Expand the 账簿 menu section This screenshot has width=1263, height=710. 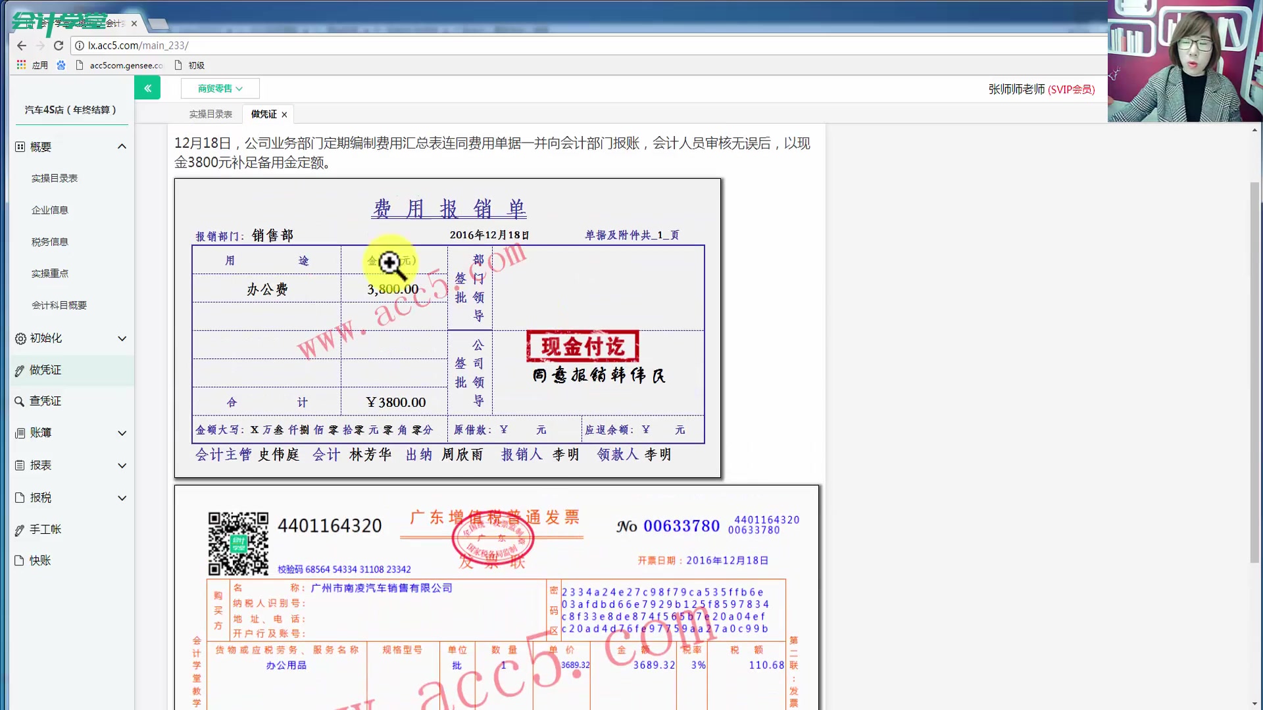coord(122,433)
